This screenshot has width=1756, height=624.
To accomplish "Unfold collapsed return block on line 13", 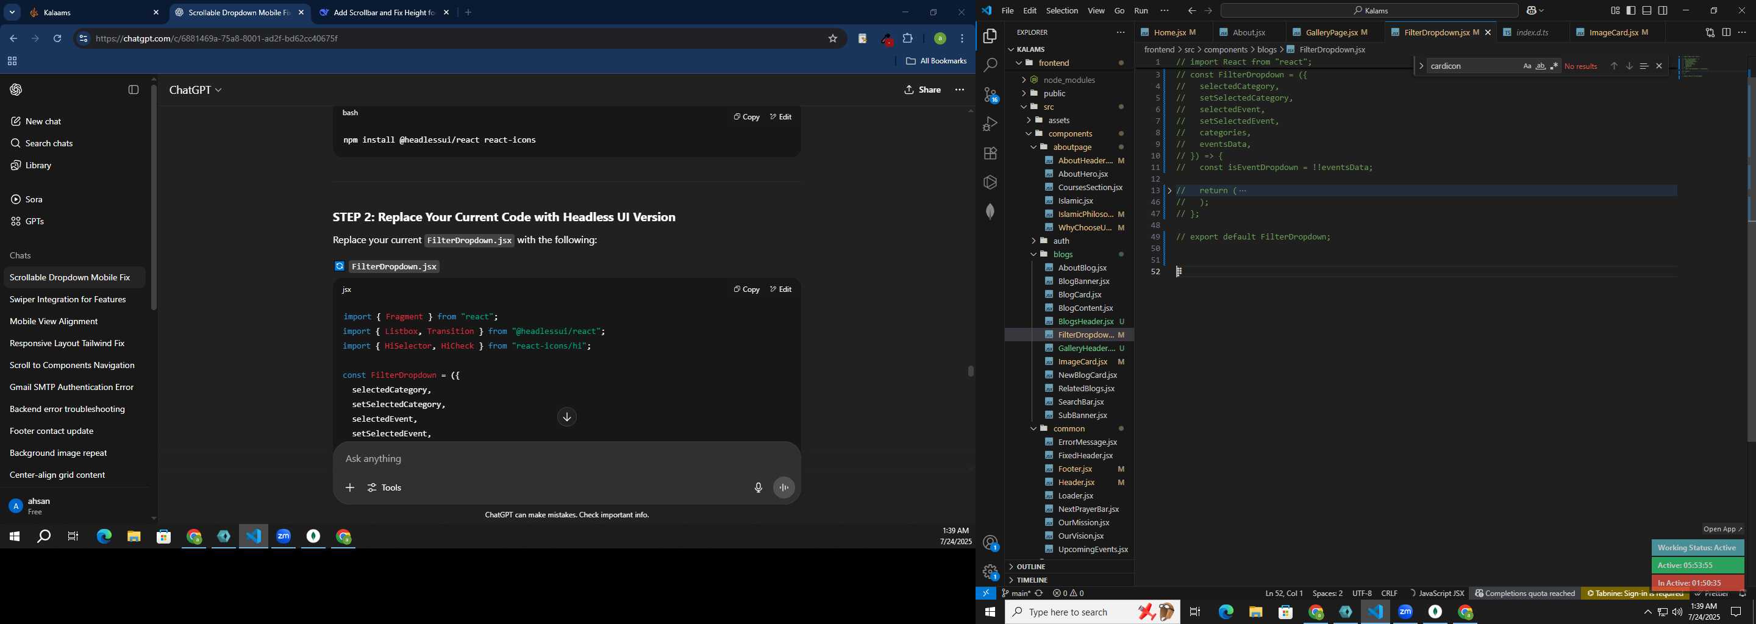I will pos(1170,191).
